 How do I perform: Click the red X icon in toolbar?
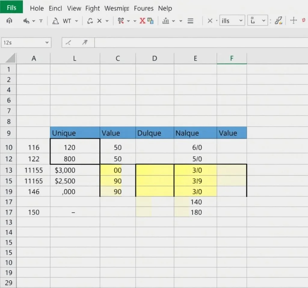142,21
